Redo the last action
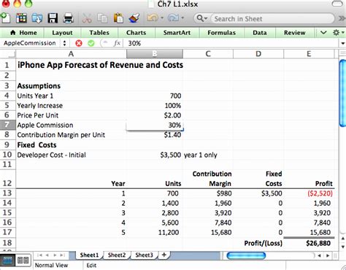The width and height of the screenshot is (346, 270). tap(173, 18)
